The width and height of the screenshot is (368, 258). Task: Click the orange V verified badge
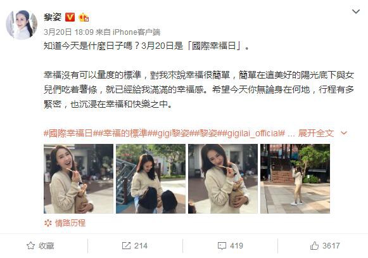(70, 17)
